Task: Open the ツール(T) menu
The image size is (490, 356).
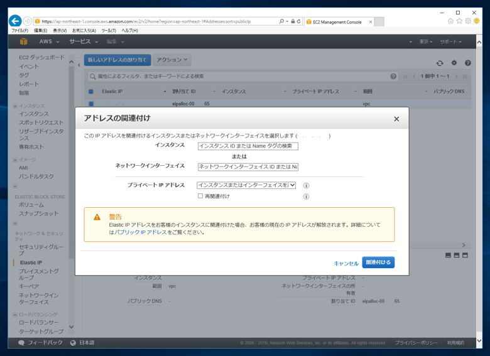Action: [x=109, y=31]
